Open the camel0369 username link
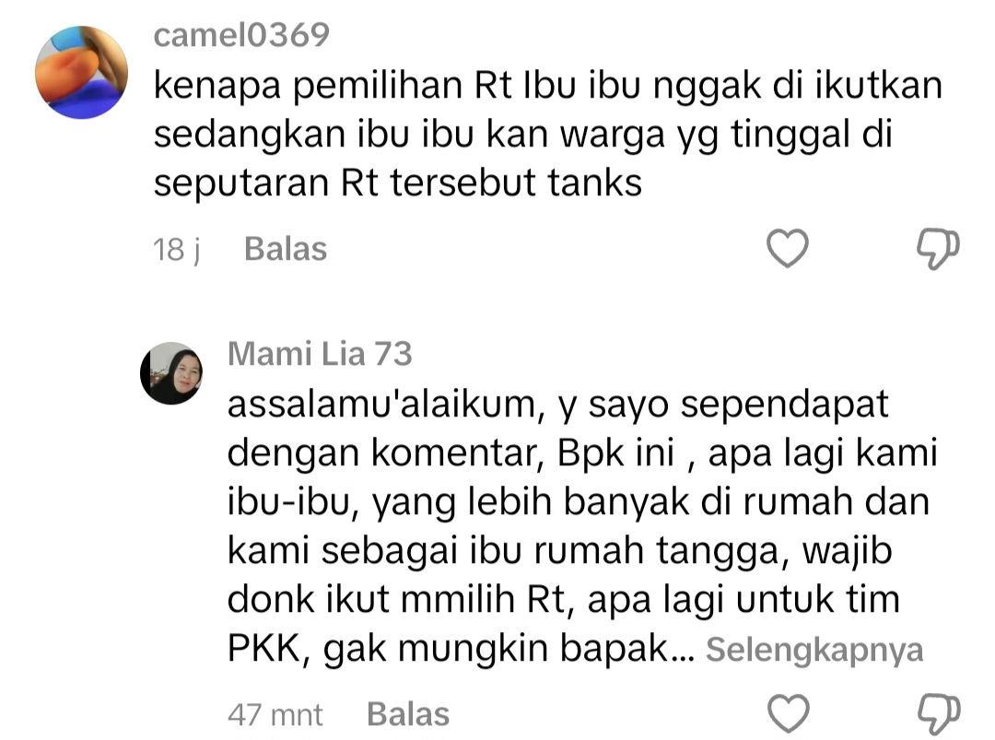This screenshot has width=995, height=740. 241,35
